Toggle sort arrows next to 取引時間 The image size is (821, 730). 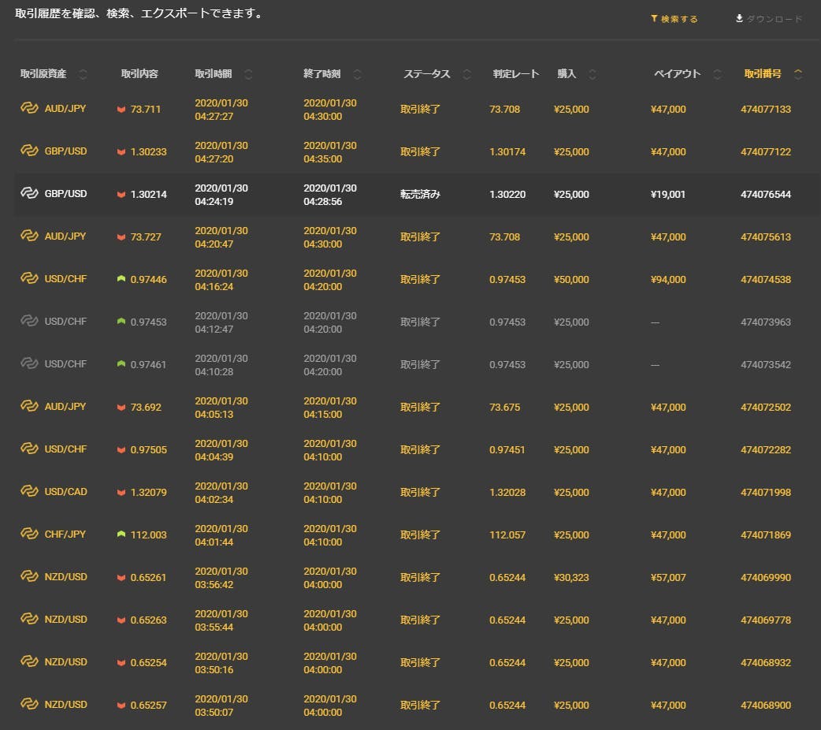pyautogui.click(x=248, y=74)
